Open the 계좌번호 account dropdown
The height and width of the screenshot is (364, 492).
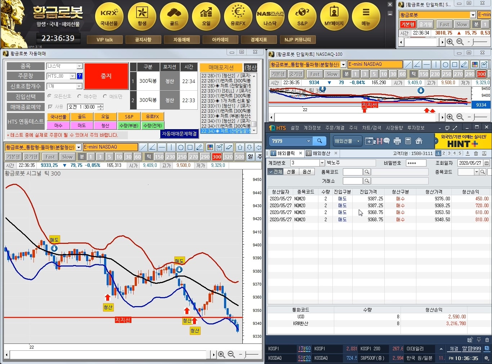(x=322, y=163)
